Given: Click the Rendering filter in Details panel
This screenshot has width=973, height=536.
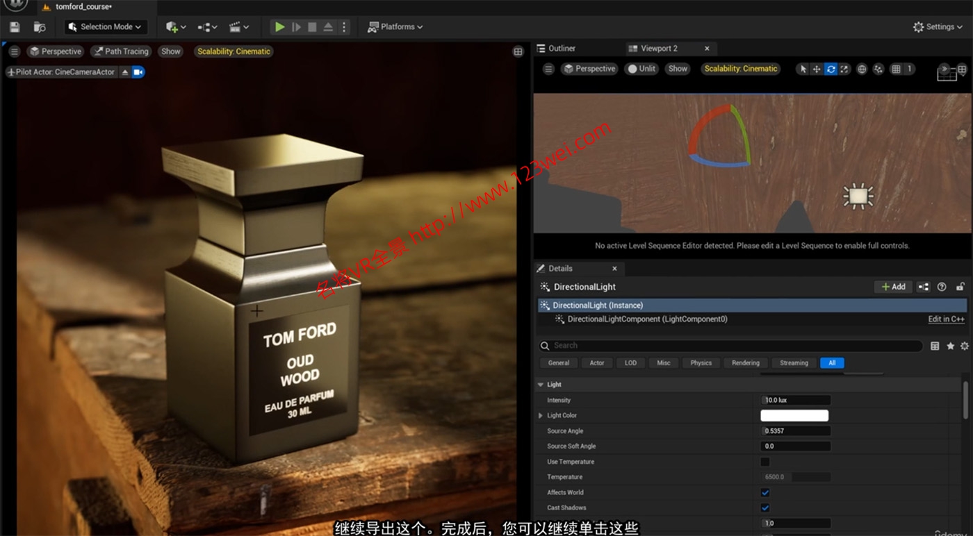Looking at the screenshot, I should pyautogui.click(x=745, y=362).
